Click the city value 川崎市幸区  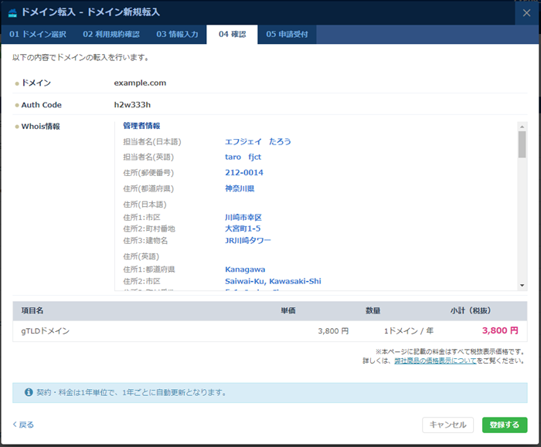(243, 218)
